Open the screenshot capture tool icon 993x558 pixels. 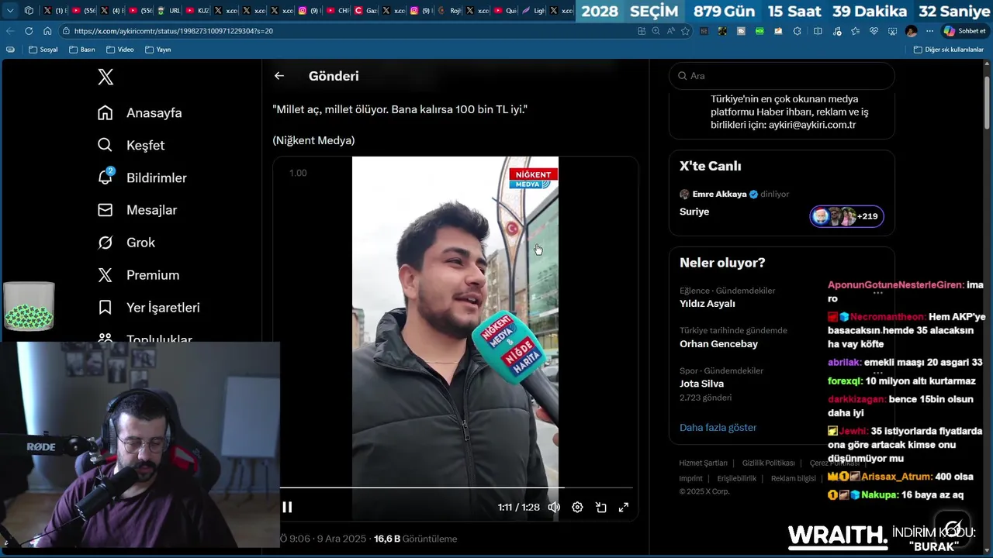coord(892,31)
